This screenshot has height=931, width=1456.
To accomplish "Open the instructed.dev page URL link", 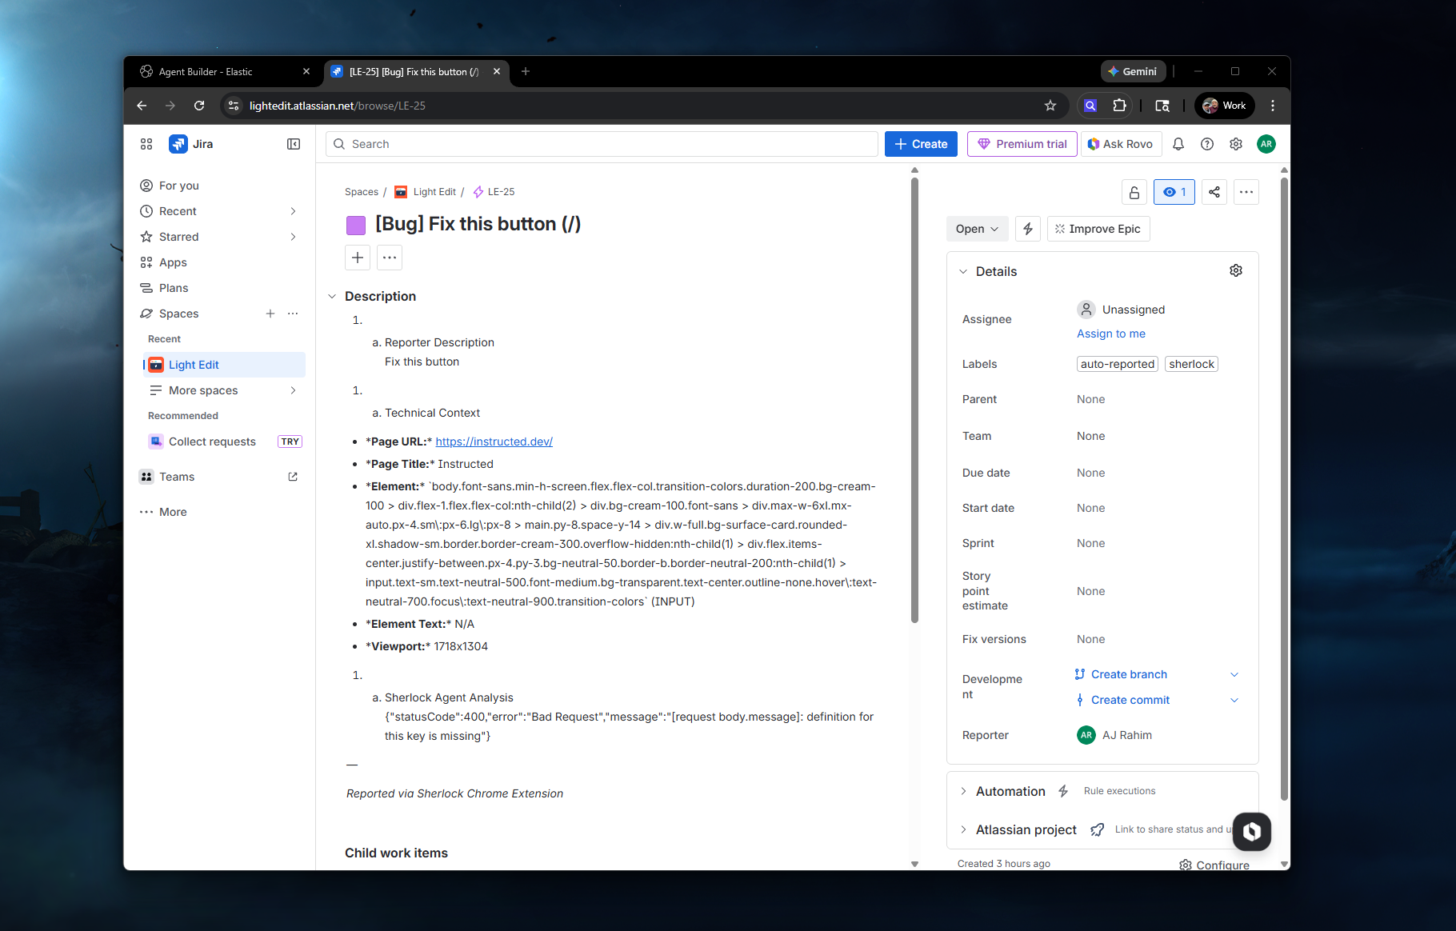I will pos(494,442).
